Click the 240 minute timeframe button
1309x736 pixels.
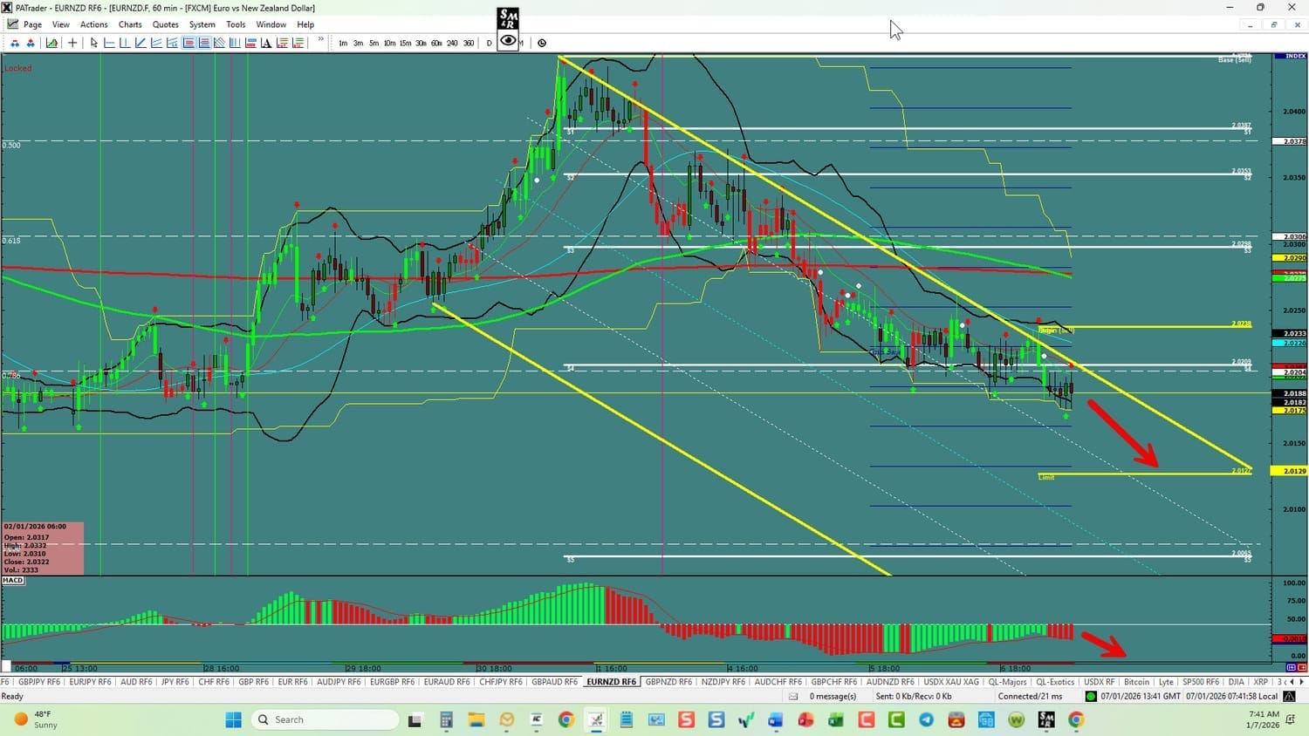tap(452, 43)
